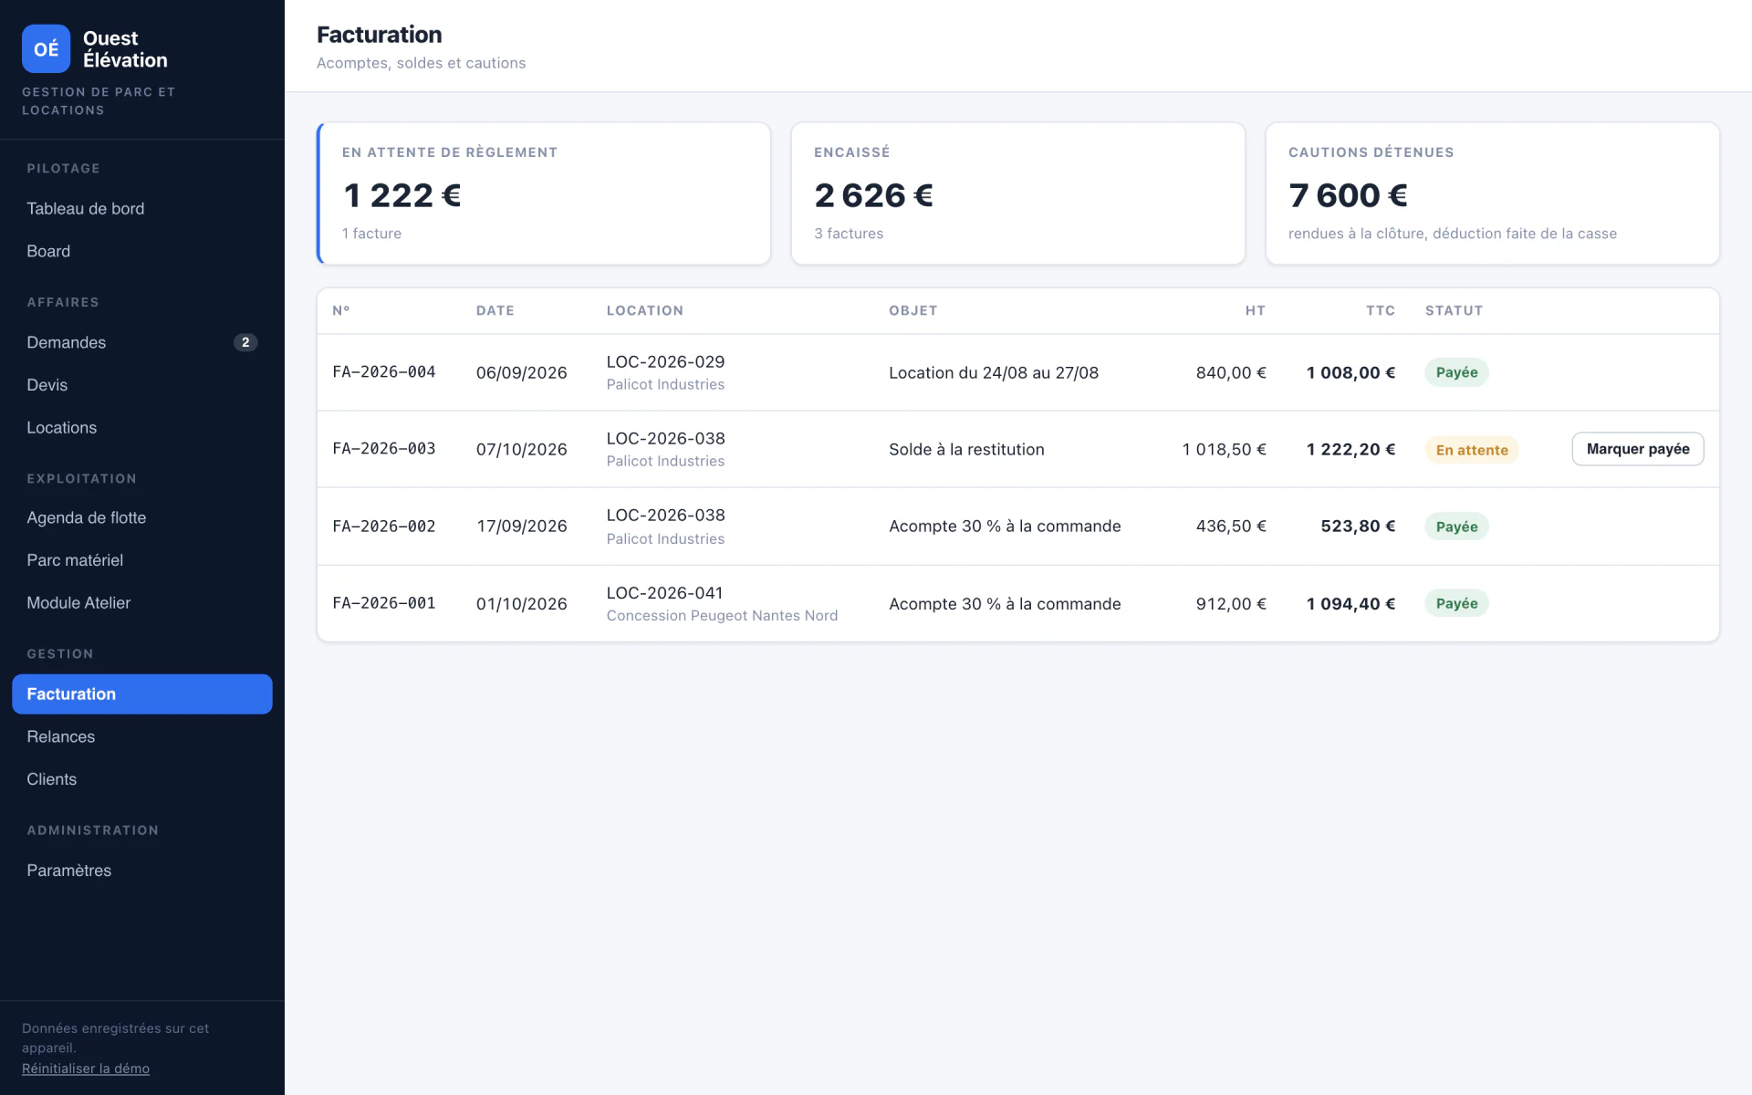Click Solde à la restitution object
1752x1095 pixels.
(966, 449)
